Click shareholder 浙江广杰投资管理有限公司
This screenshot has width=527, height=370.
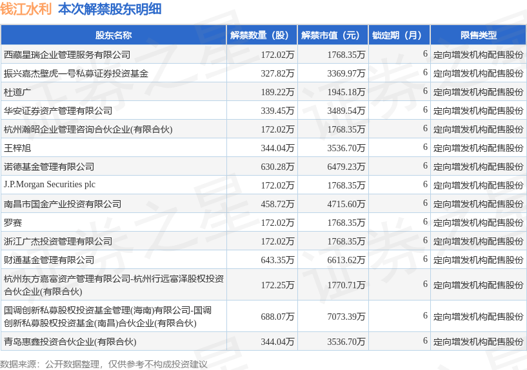tap(58, 241)
